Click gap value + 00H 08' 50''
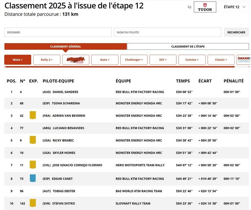The image size is (251, 210). [x=208, y=103]
